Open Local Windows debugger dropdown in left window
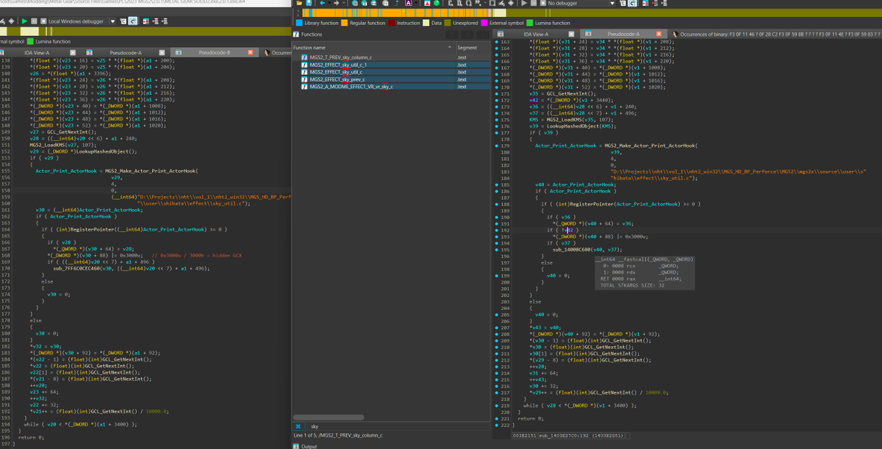This screenshot has width=882, height=449. pyautogui.click(x=112, y=21)
